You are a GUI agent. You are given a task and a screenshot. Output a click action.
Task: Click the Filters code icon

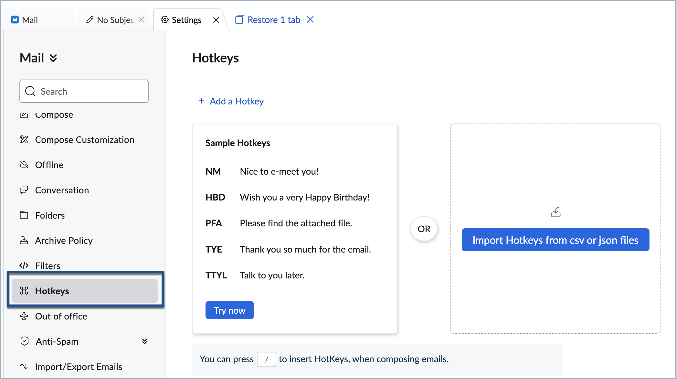pyautogui.click(x=24, y=265)
